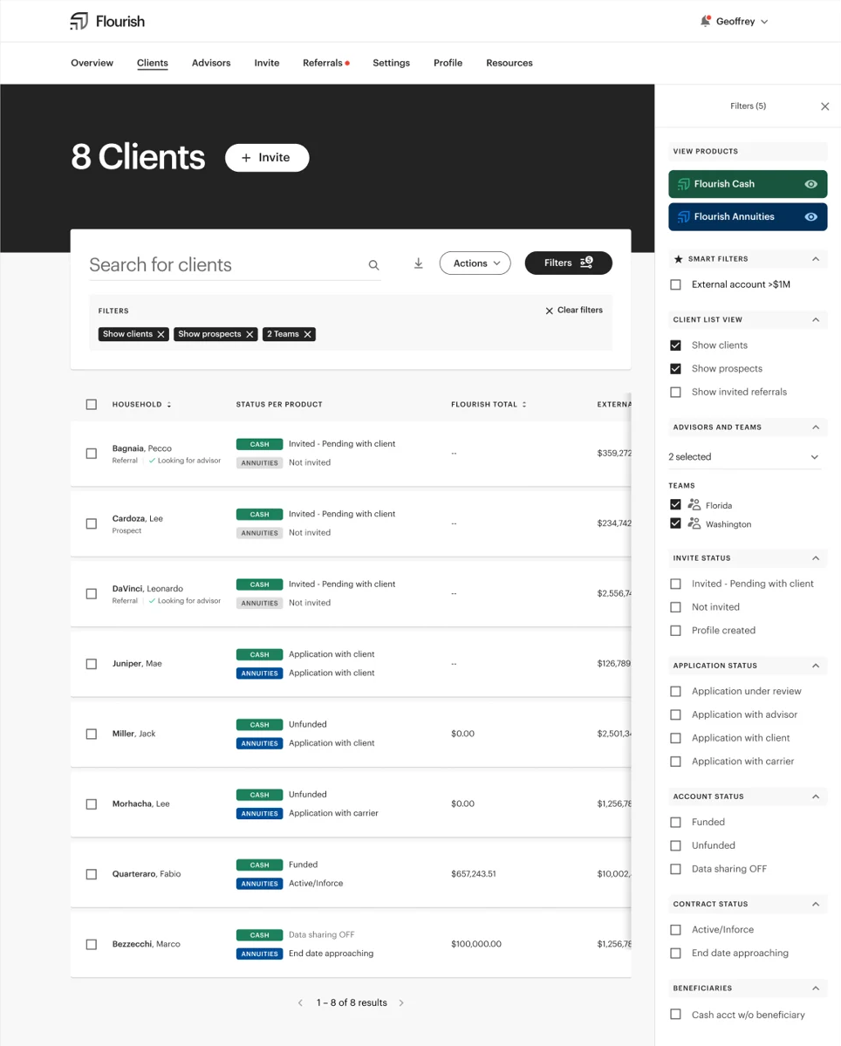Collapse the Account Status section

816,796
